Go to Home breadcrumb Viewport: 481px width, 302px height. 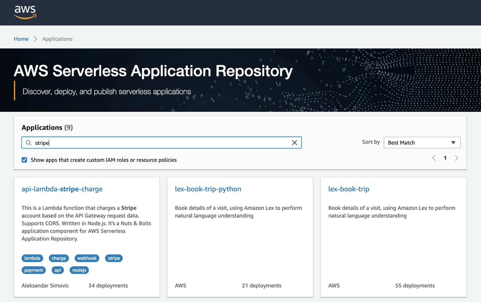21,39
